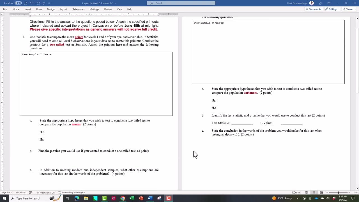
Task: Switch to the Layout tab
Action: pyautogui.click(x=63, y=9)
